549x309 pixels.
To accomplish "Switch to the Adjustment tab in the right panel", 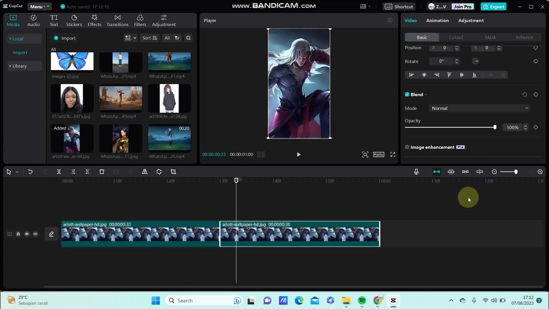I will (x=471, y=21).
